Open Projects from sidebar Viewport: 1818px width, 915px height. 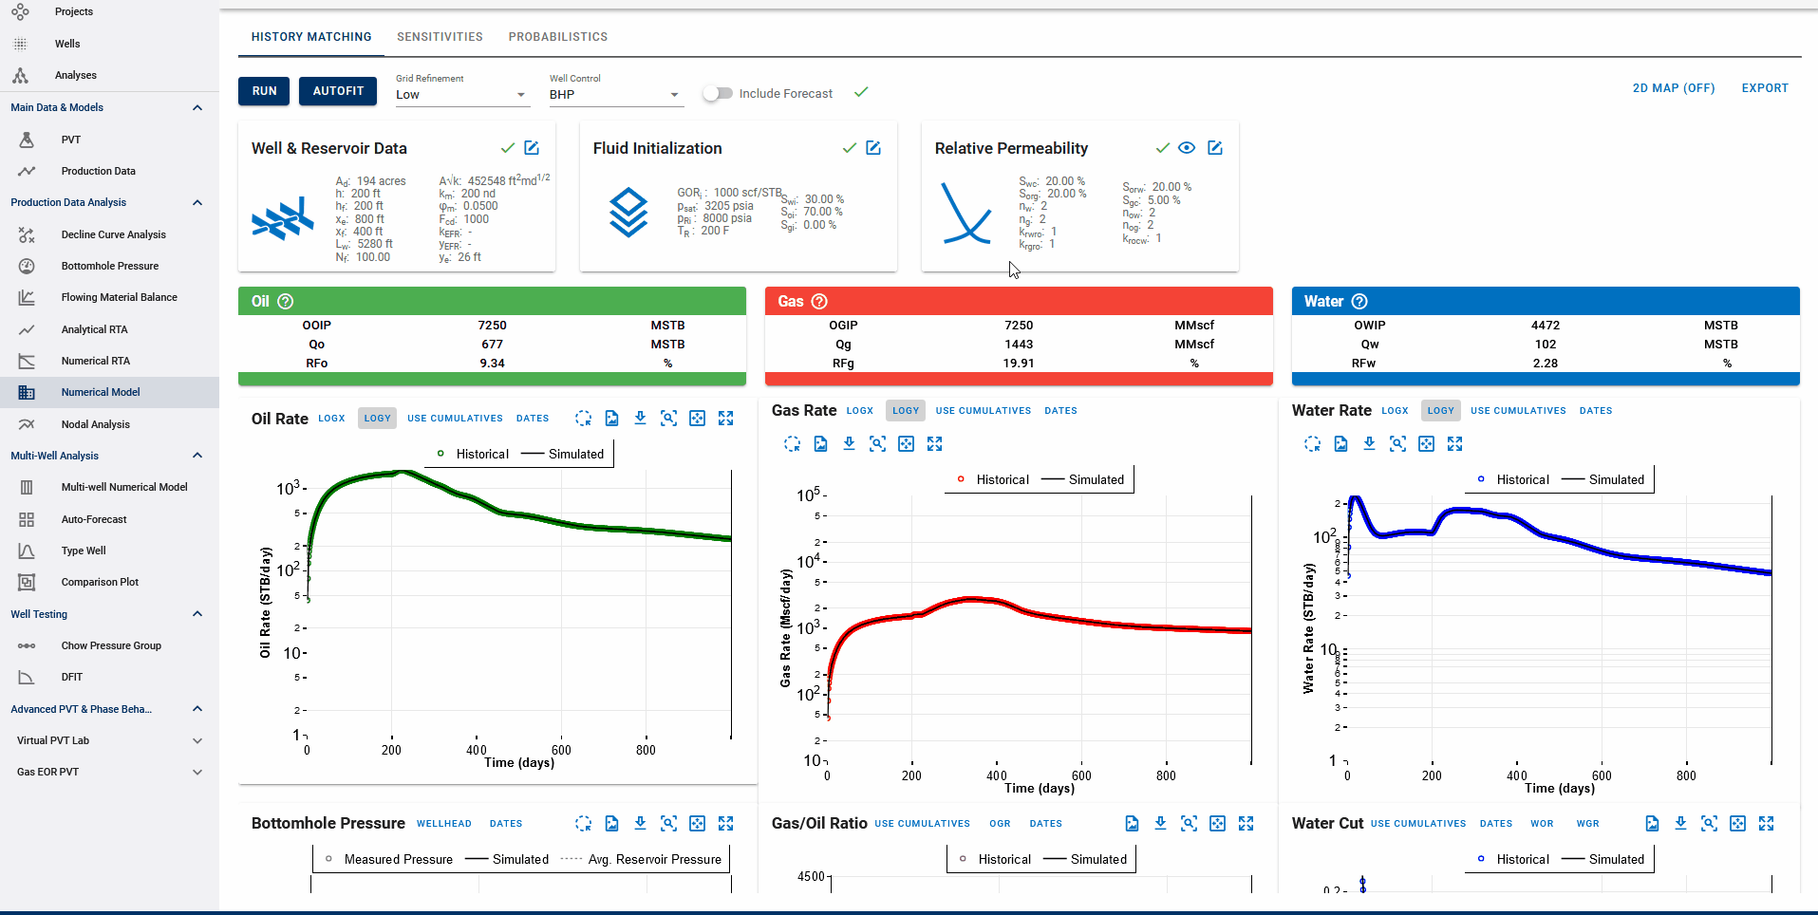coord(74,11)
